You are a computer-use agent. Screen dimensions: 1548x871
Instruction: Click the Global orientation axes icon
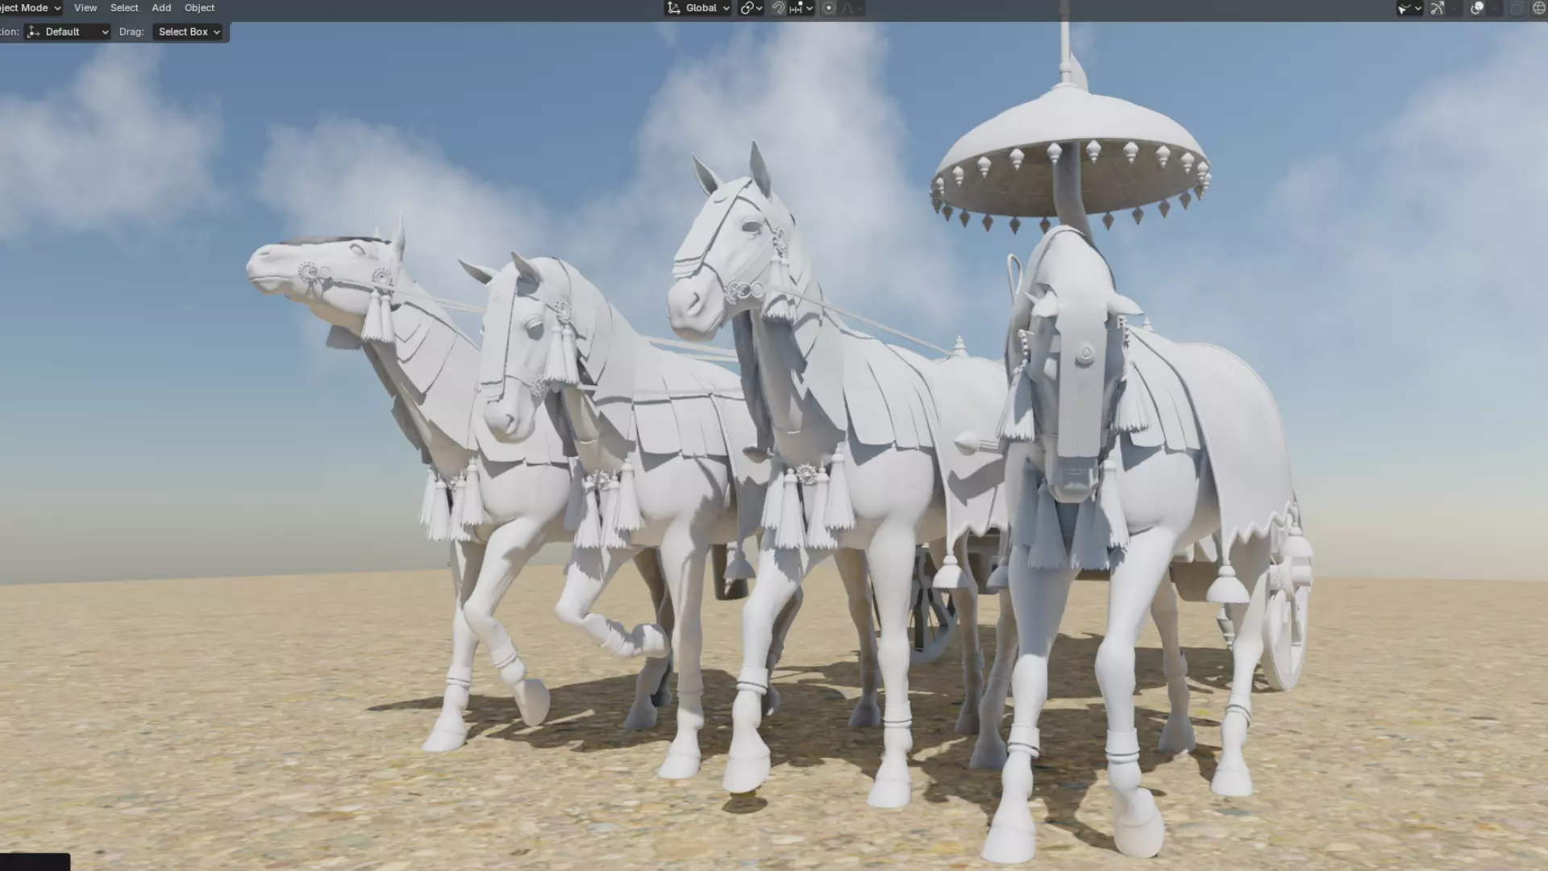674,8
